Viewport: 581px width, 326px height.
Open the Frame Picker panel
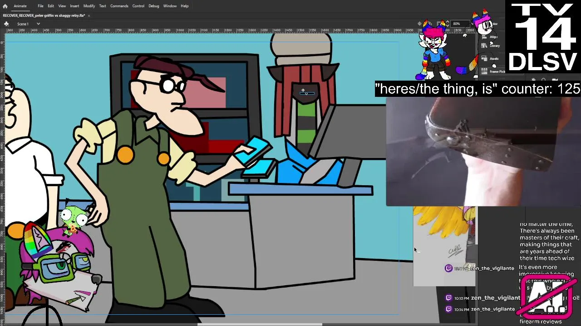click(493, 72)
